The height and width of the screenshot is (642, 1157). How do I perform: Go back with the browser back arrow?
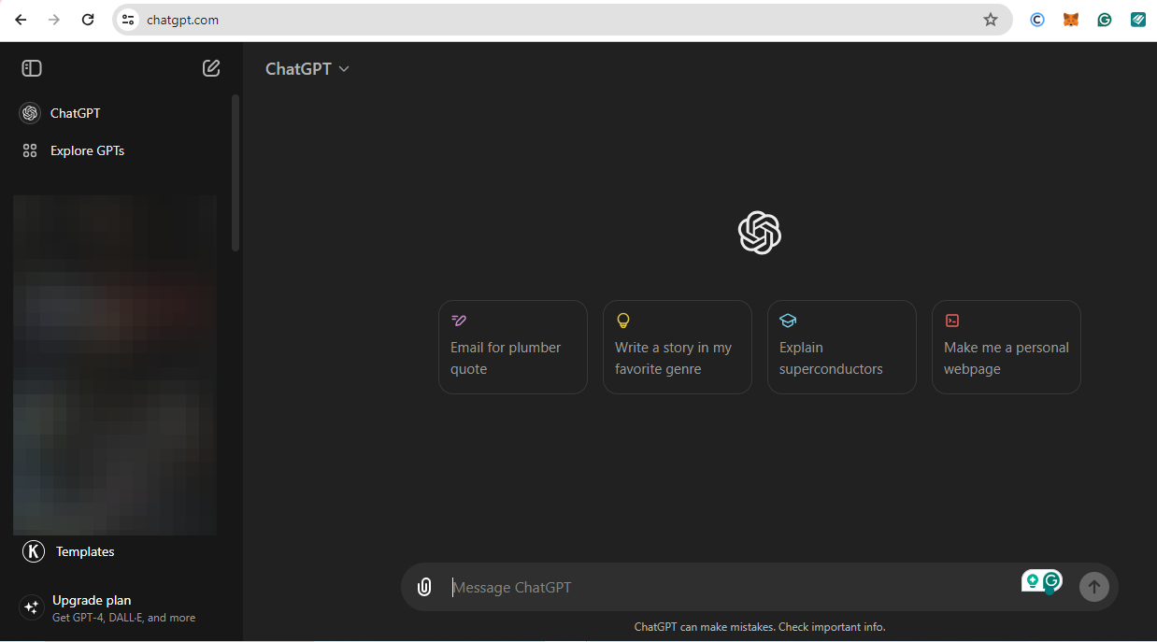21,20
